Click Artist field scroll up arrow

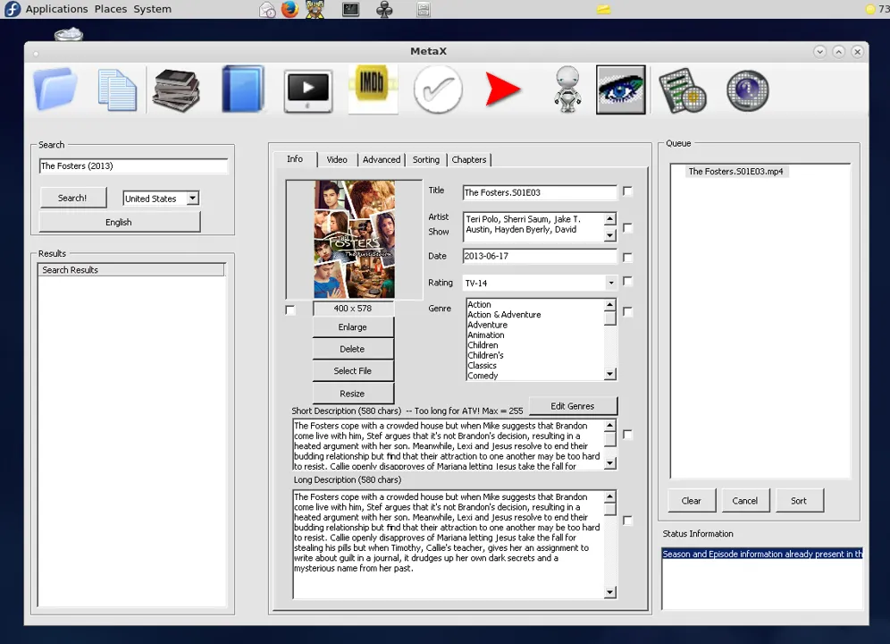click(609, 219)
